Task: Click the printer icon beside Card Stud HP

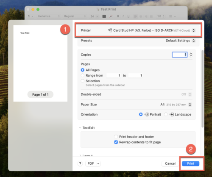Action: [110, 30]
